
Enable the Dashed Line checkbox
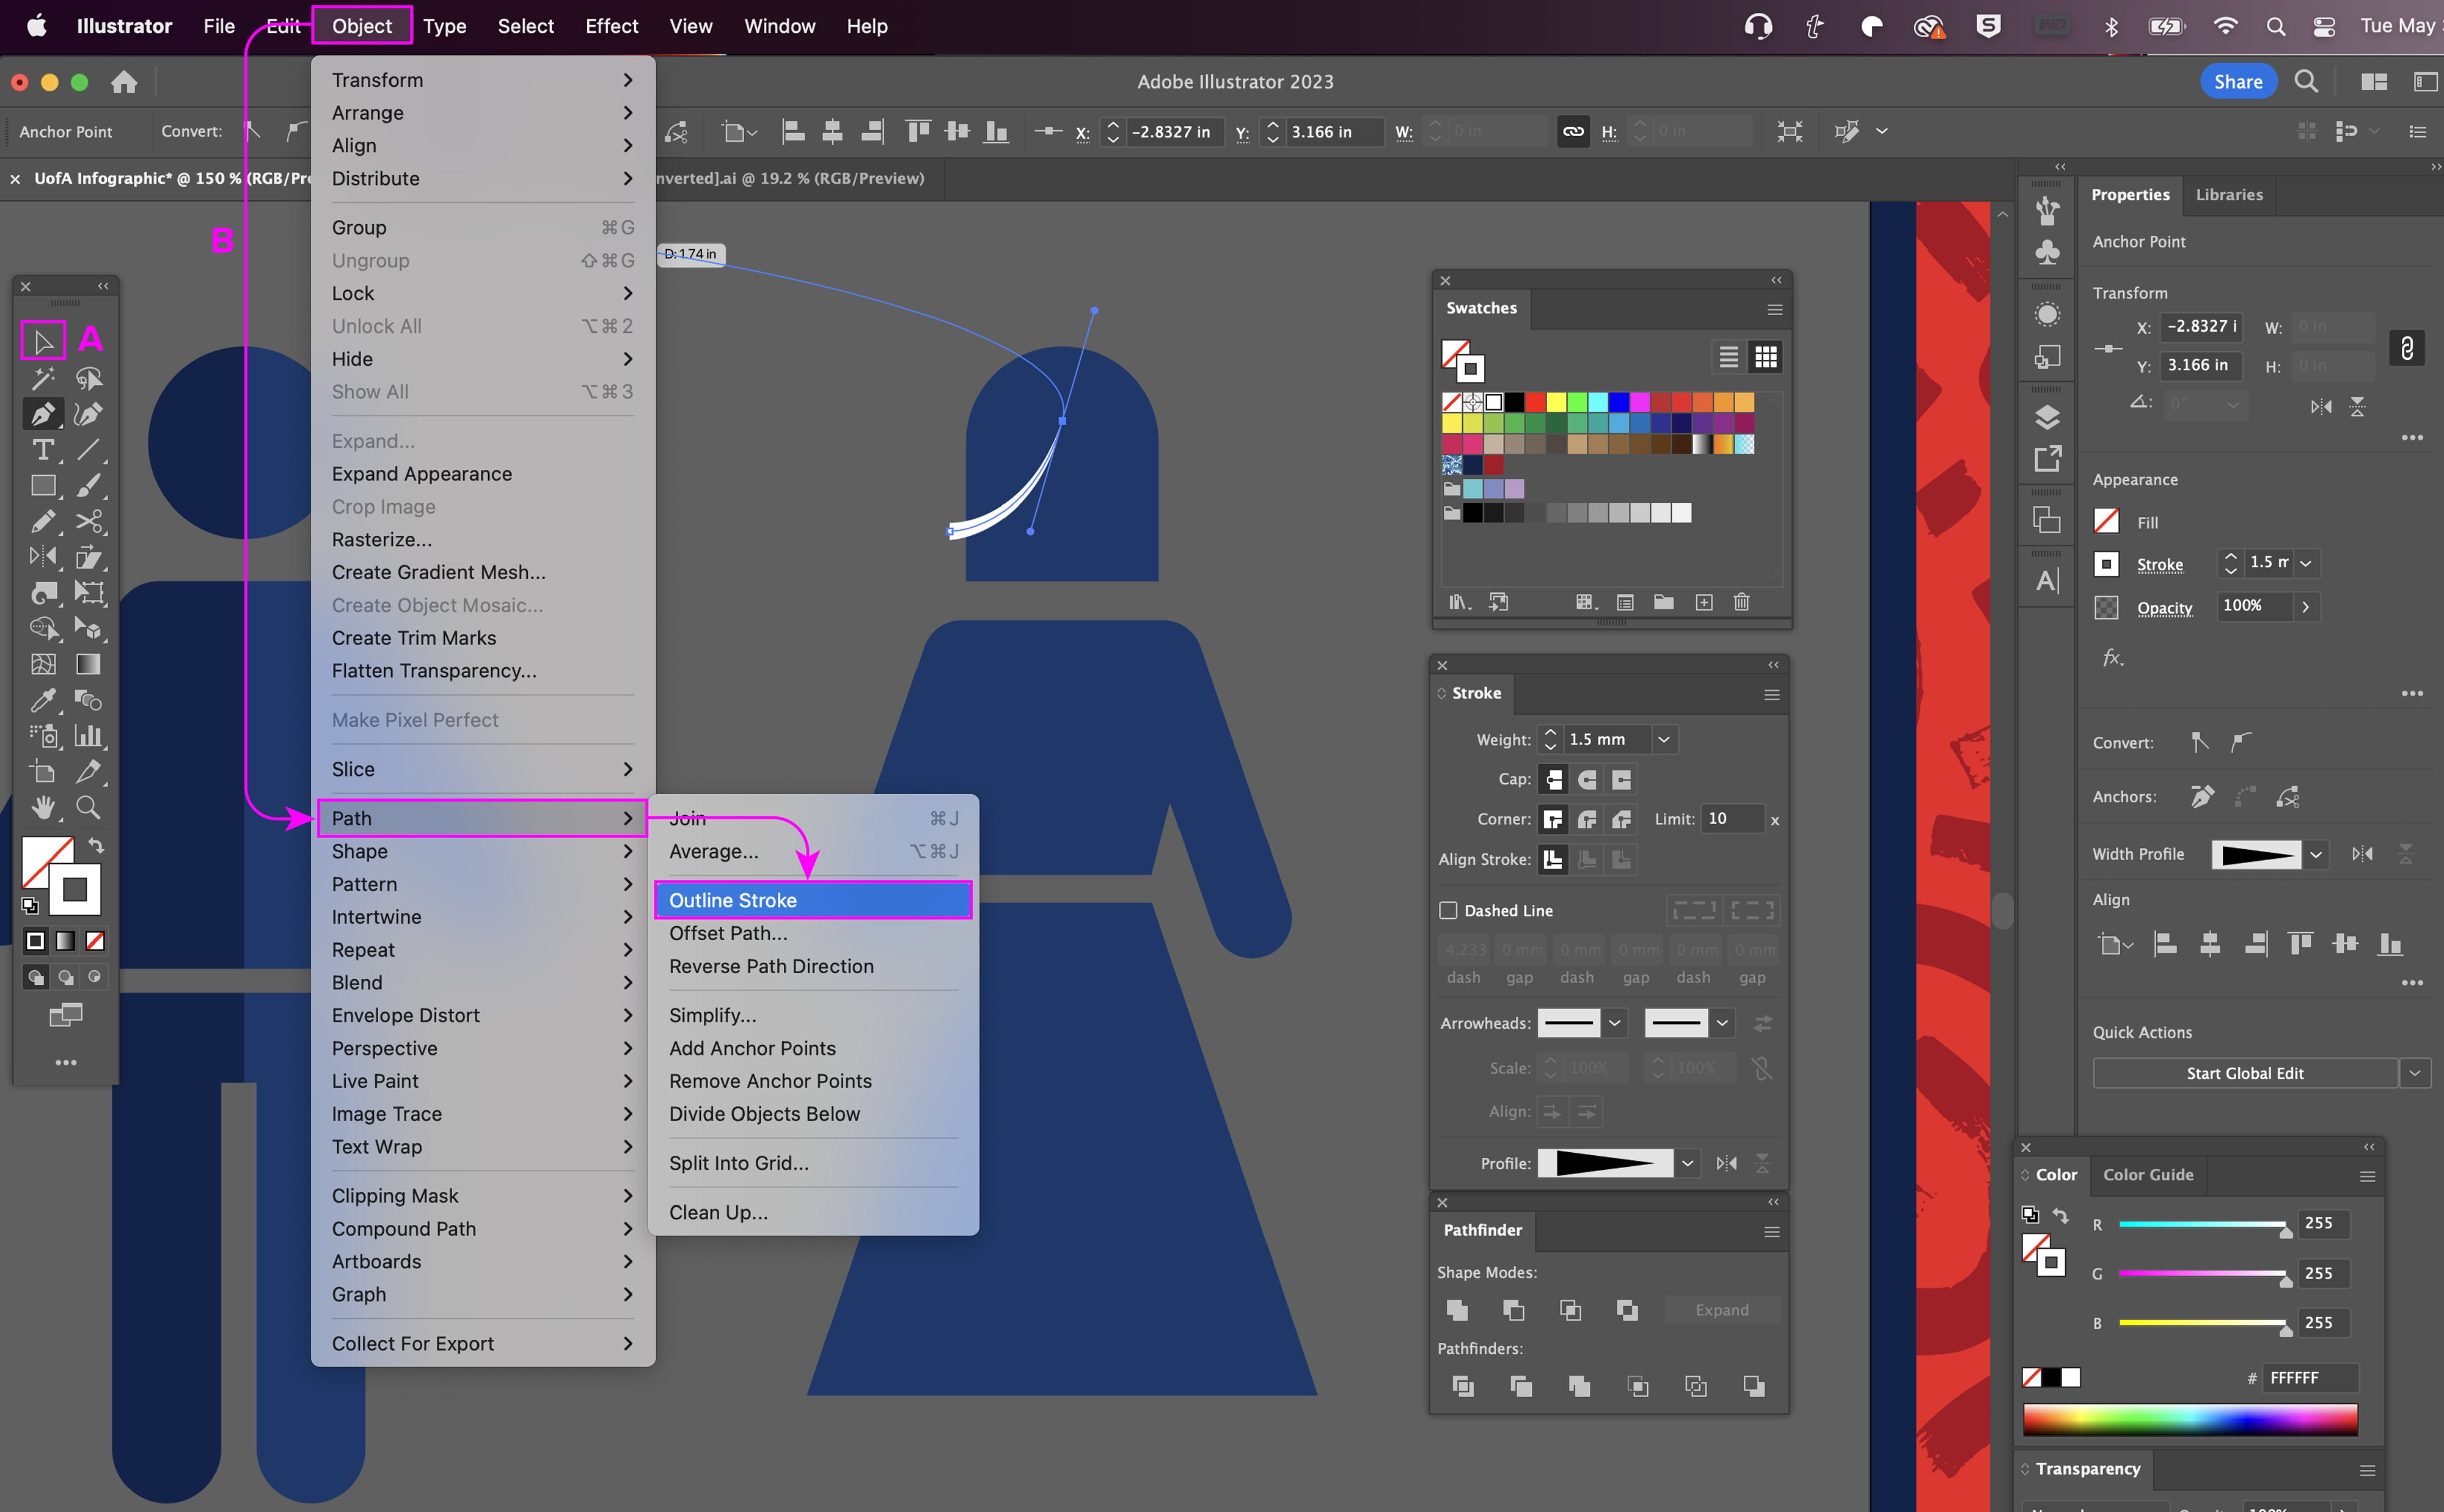[x=1448, y=910]
